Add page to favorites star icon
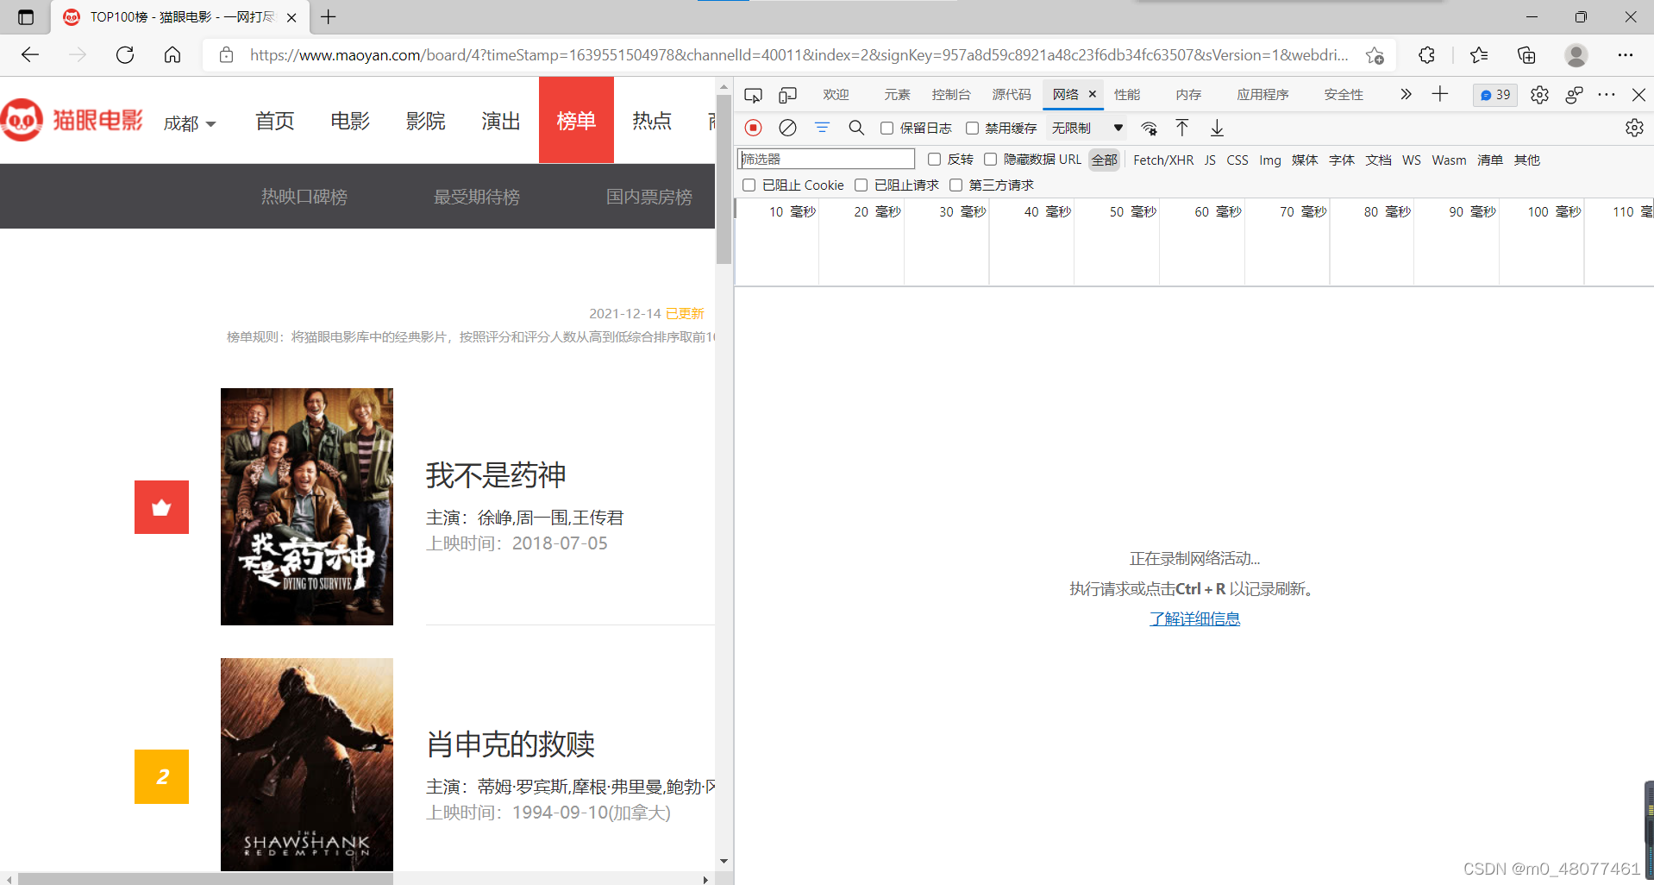 point(1375,55)
